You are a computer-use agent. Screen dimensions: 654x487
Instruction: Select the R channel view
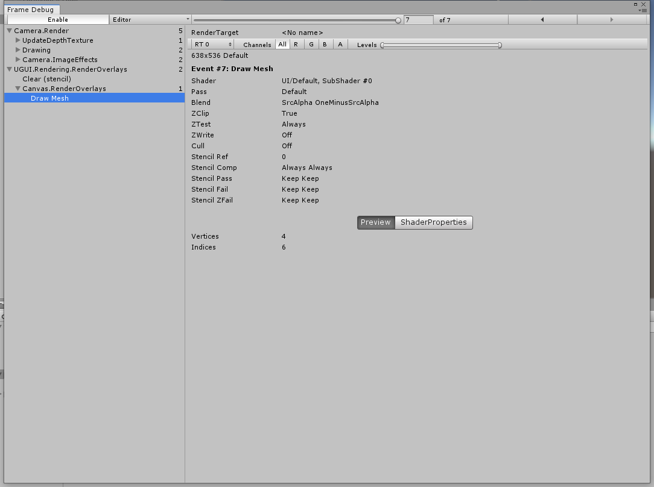[296, 44]
